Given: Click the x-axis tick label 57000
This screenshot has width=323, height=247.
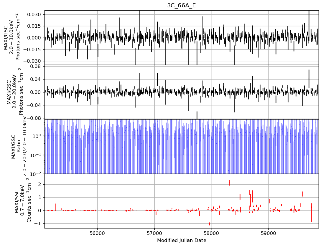Looking at the screenshot, I should pos(154,233).
